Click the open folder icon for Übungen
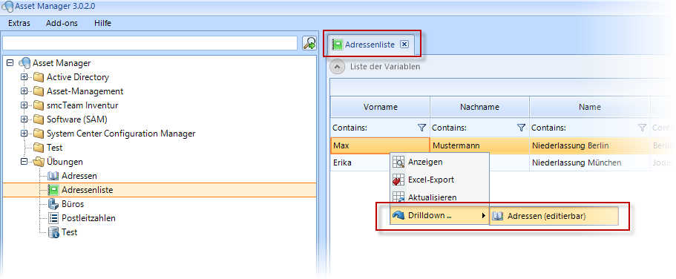This screenshot has height=279, width=676. [39, 162]
